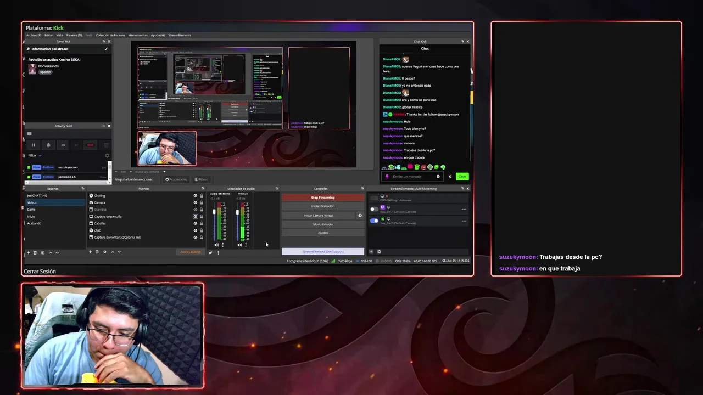The height and width of the screenshot is (395, 703).
Task: Open virtual camera settings gear
Action: coord(360,216)
